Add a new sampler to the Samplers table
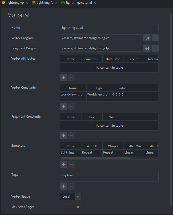This screenshot has width=173, height=215. [63, 164]
